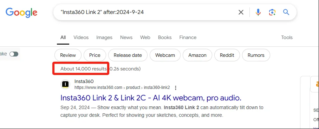Screen dimensions: 319x129
Task: Toggle the switch on the left edge
Action: (x=14, y=54)
